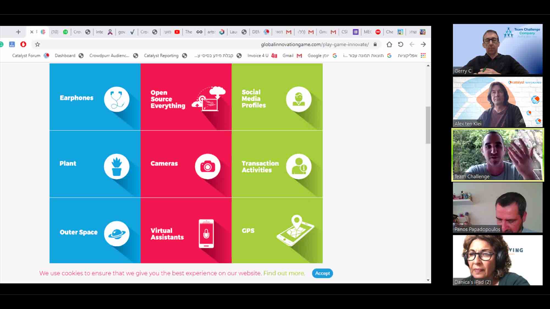Image resolution: width=550 pixels, height=309 pixels.
Task: Open the 'Find out more' link
Action: 284,273
